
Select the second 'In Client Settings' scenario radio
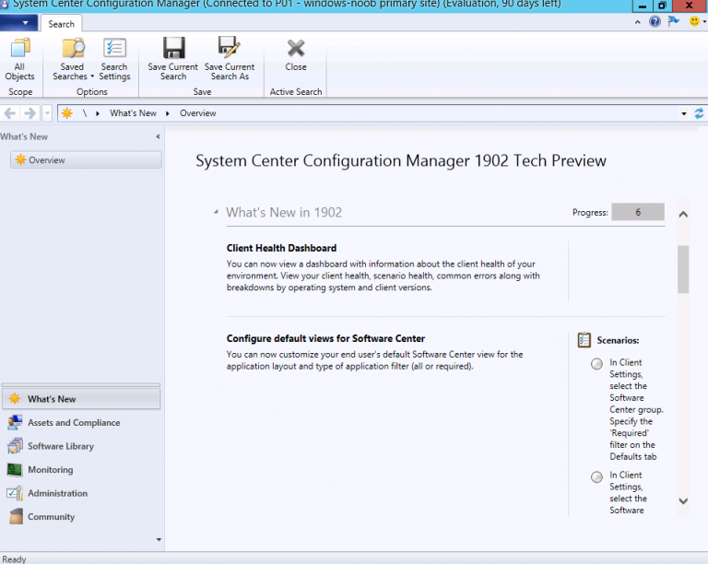(x=596, y=477)
